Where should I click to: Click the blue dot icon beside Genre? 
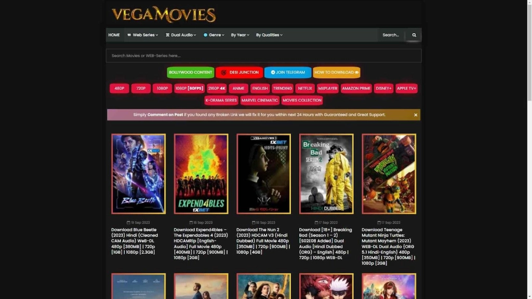(x=205, y=35)
